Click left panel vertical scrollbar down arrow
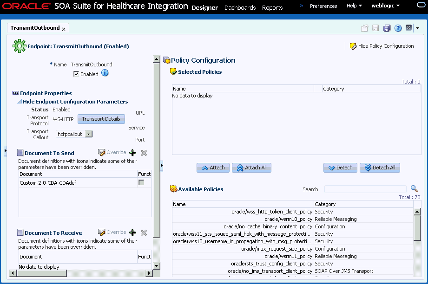428x284 pixels. (x=157, y=265)
